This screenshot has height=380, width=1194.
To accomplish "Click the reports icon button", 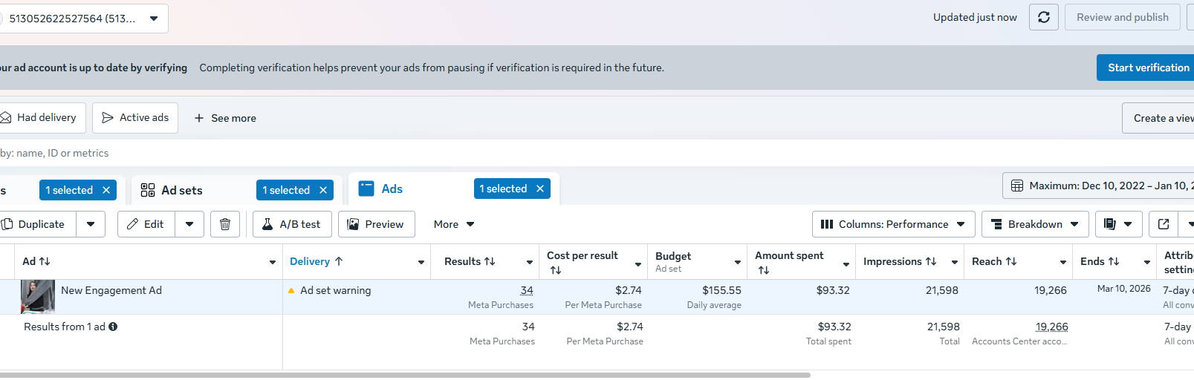I will point(1118,224).
